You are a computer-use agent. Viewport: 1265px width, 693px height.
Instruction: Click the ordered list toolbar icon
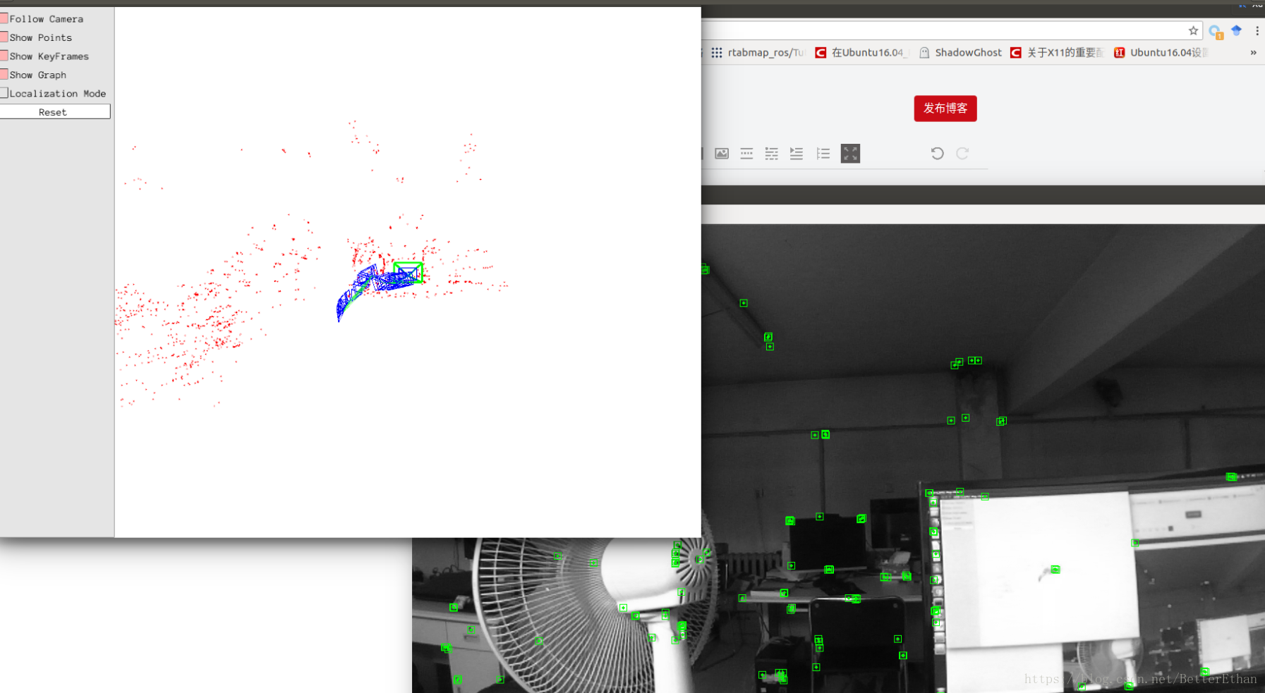click(x=823, y=154)
